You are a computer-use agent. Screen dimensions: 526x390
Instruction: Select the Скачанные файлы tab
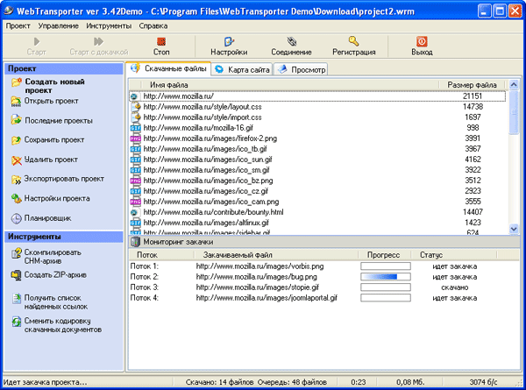(168, 68)
